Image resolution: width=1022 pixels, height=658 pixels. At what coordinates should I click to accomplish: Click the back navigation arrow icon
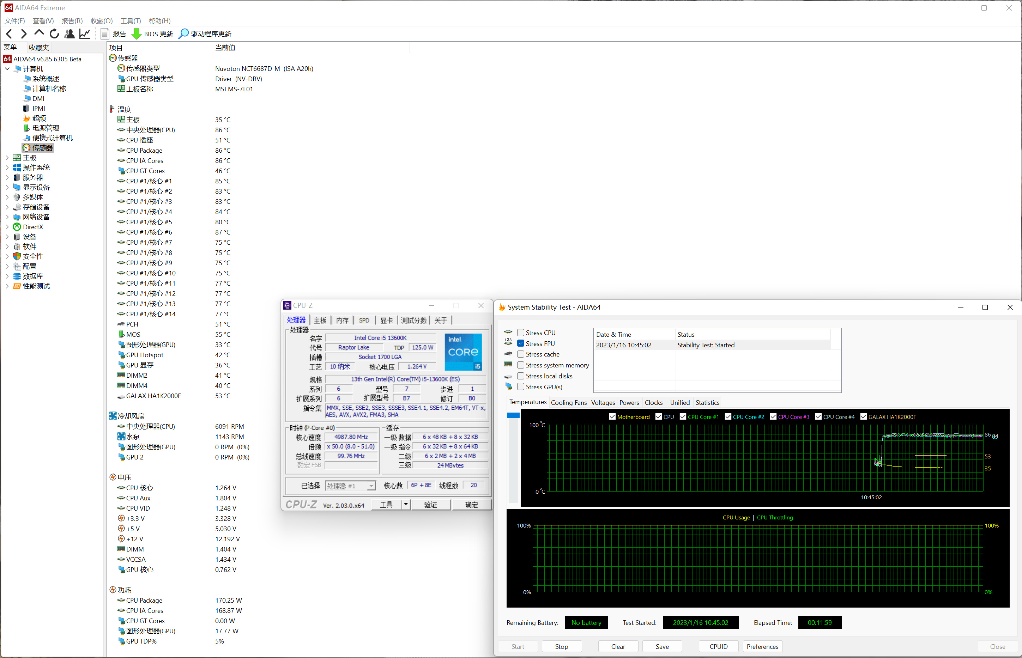(x=10, y=34)
